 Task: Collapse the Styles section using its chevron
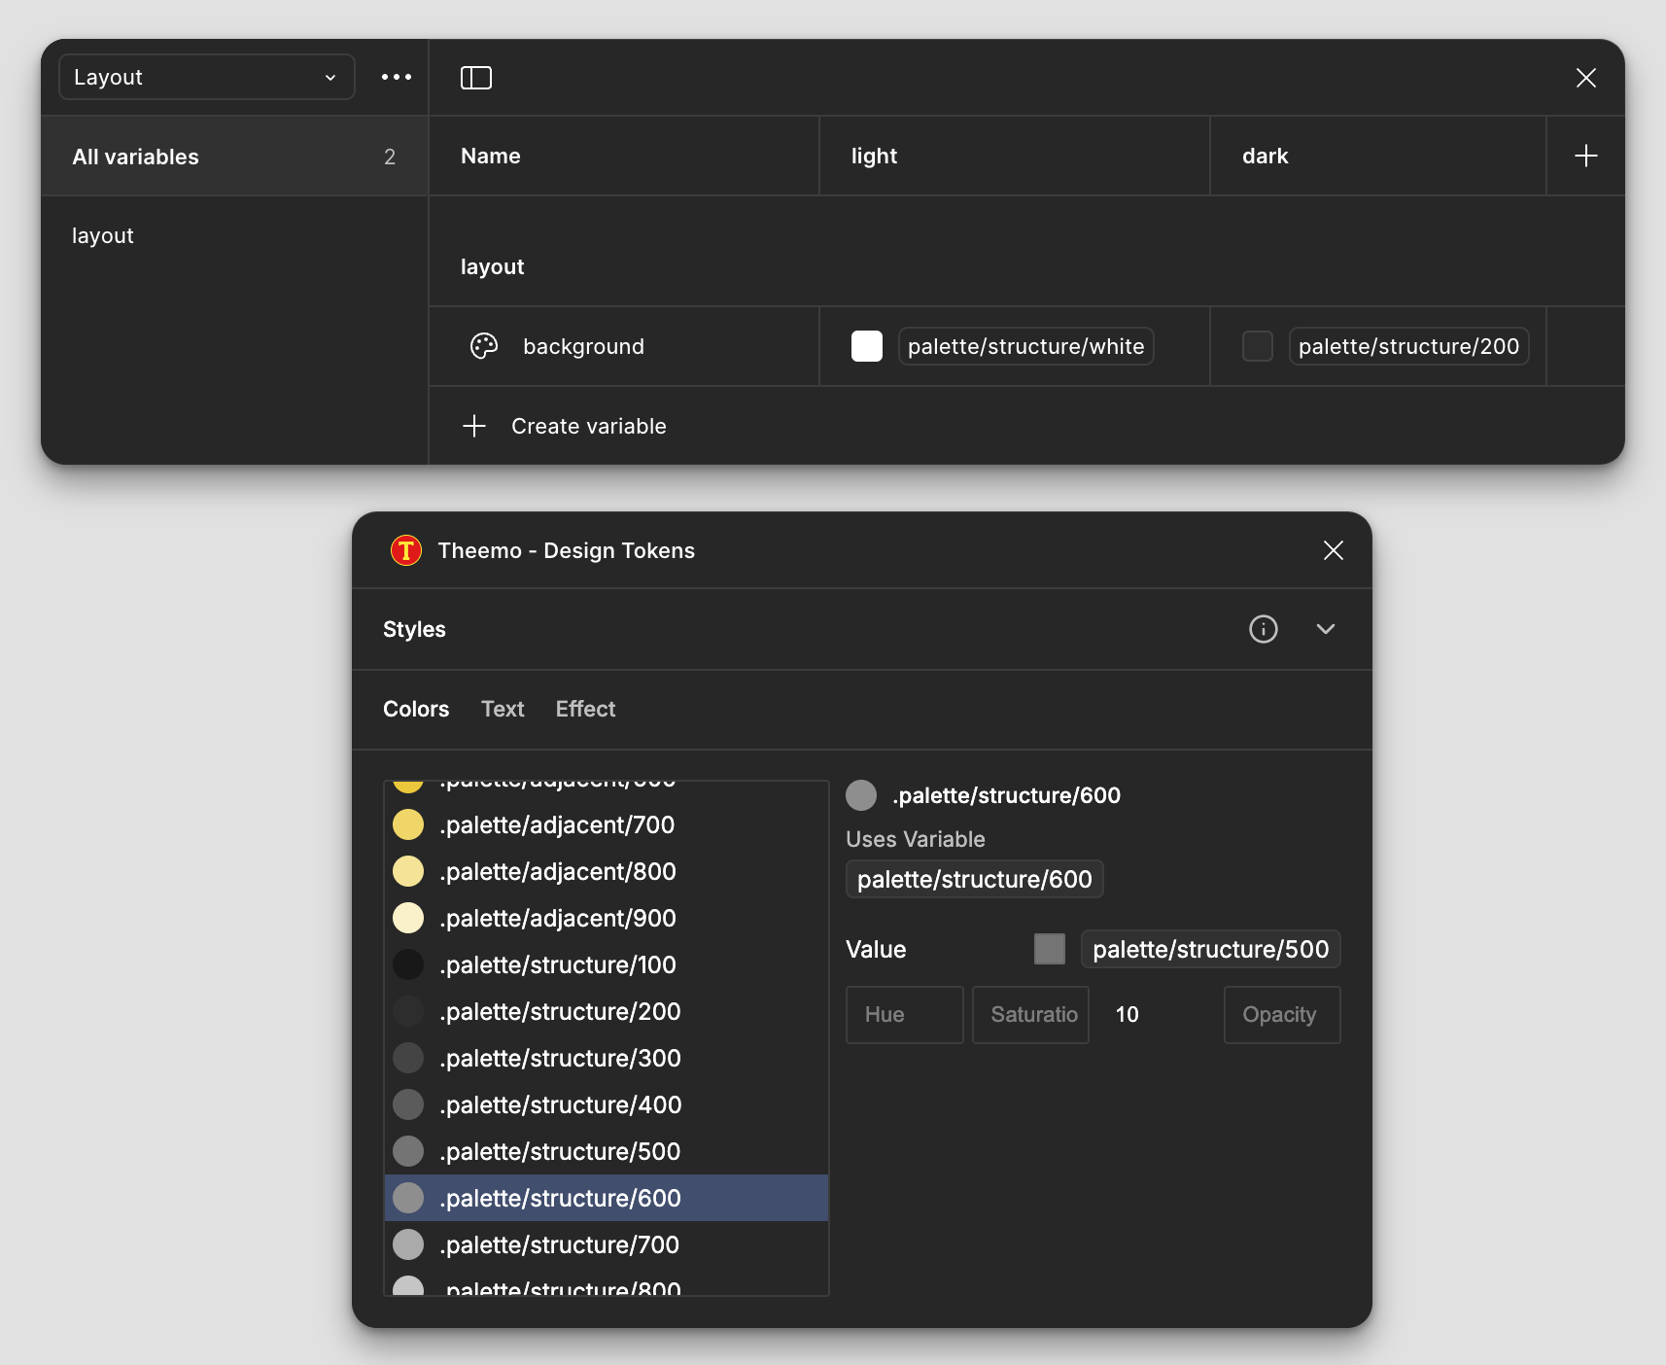point(1326,629)
